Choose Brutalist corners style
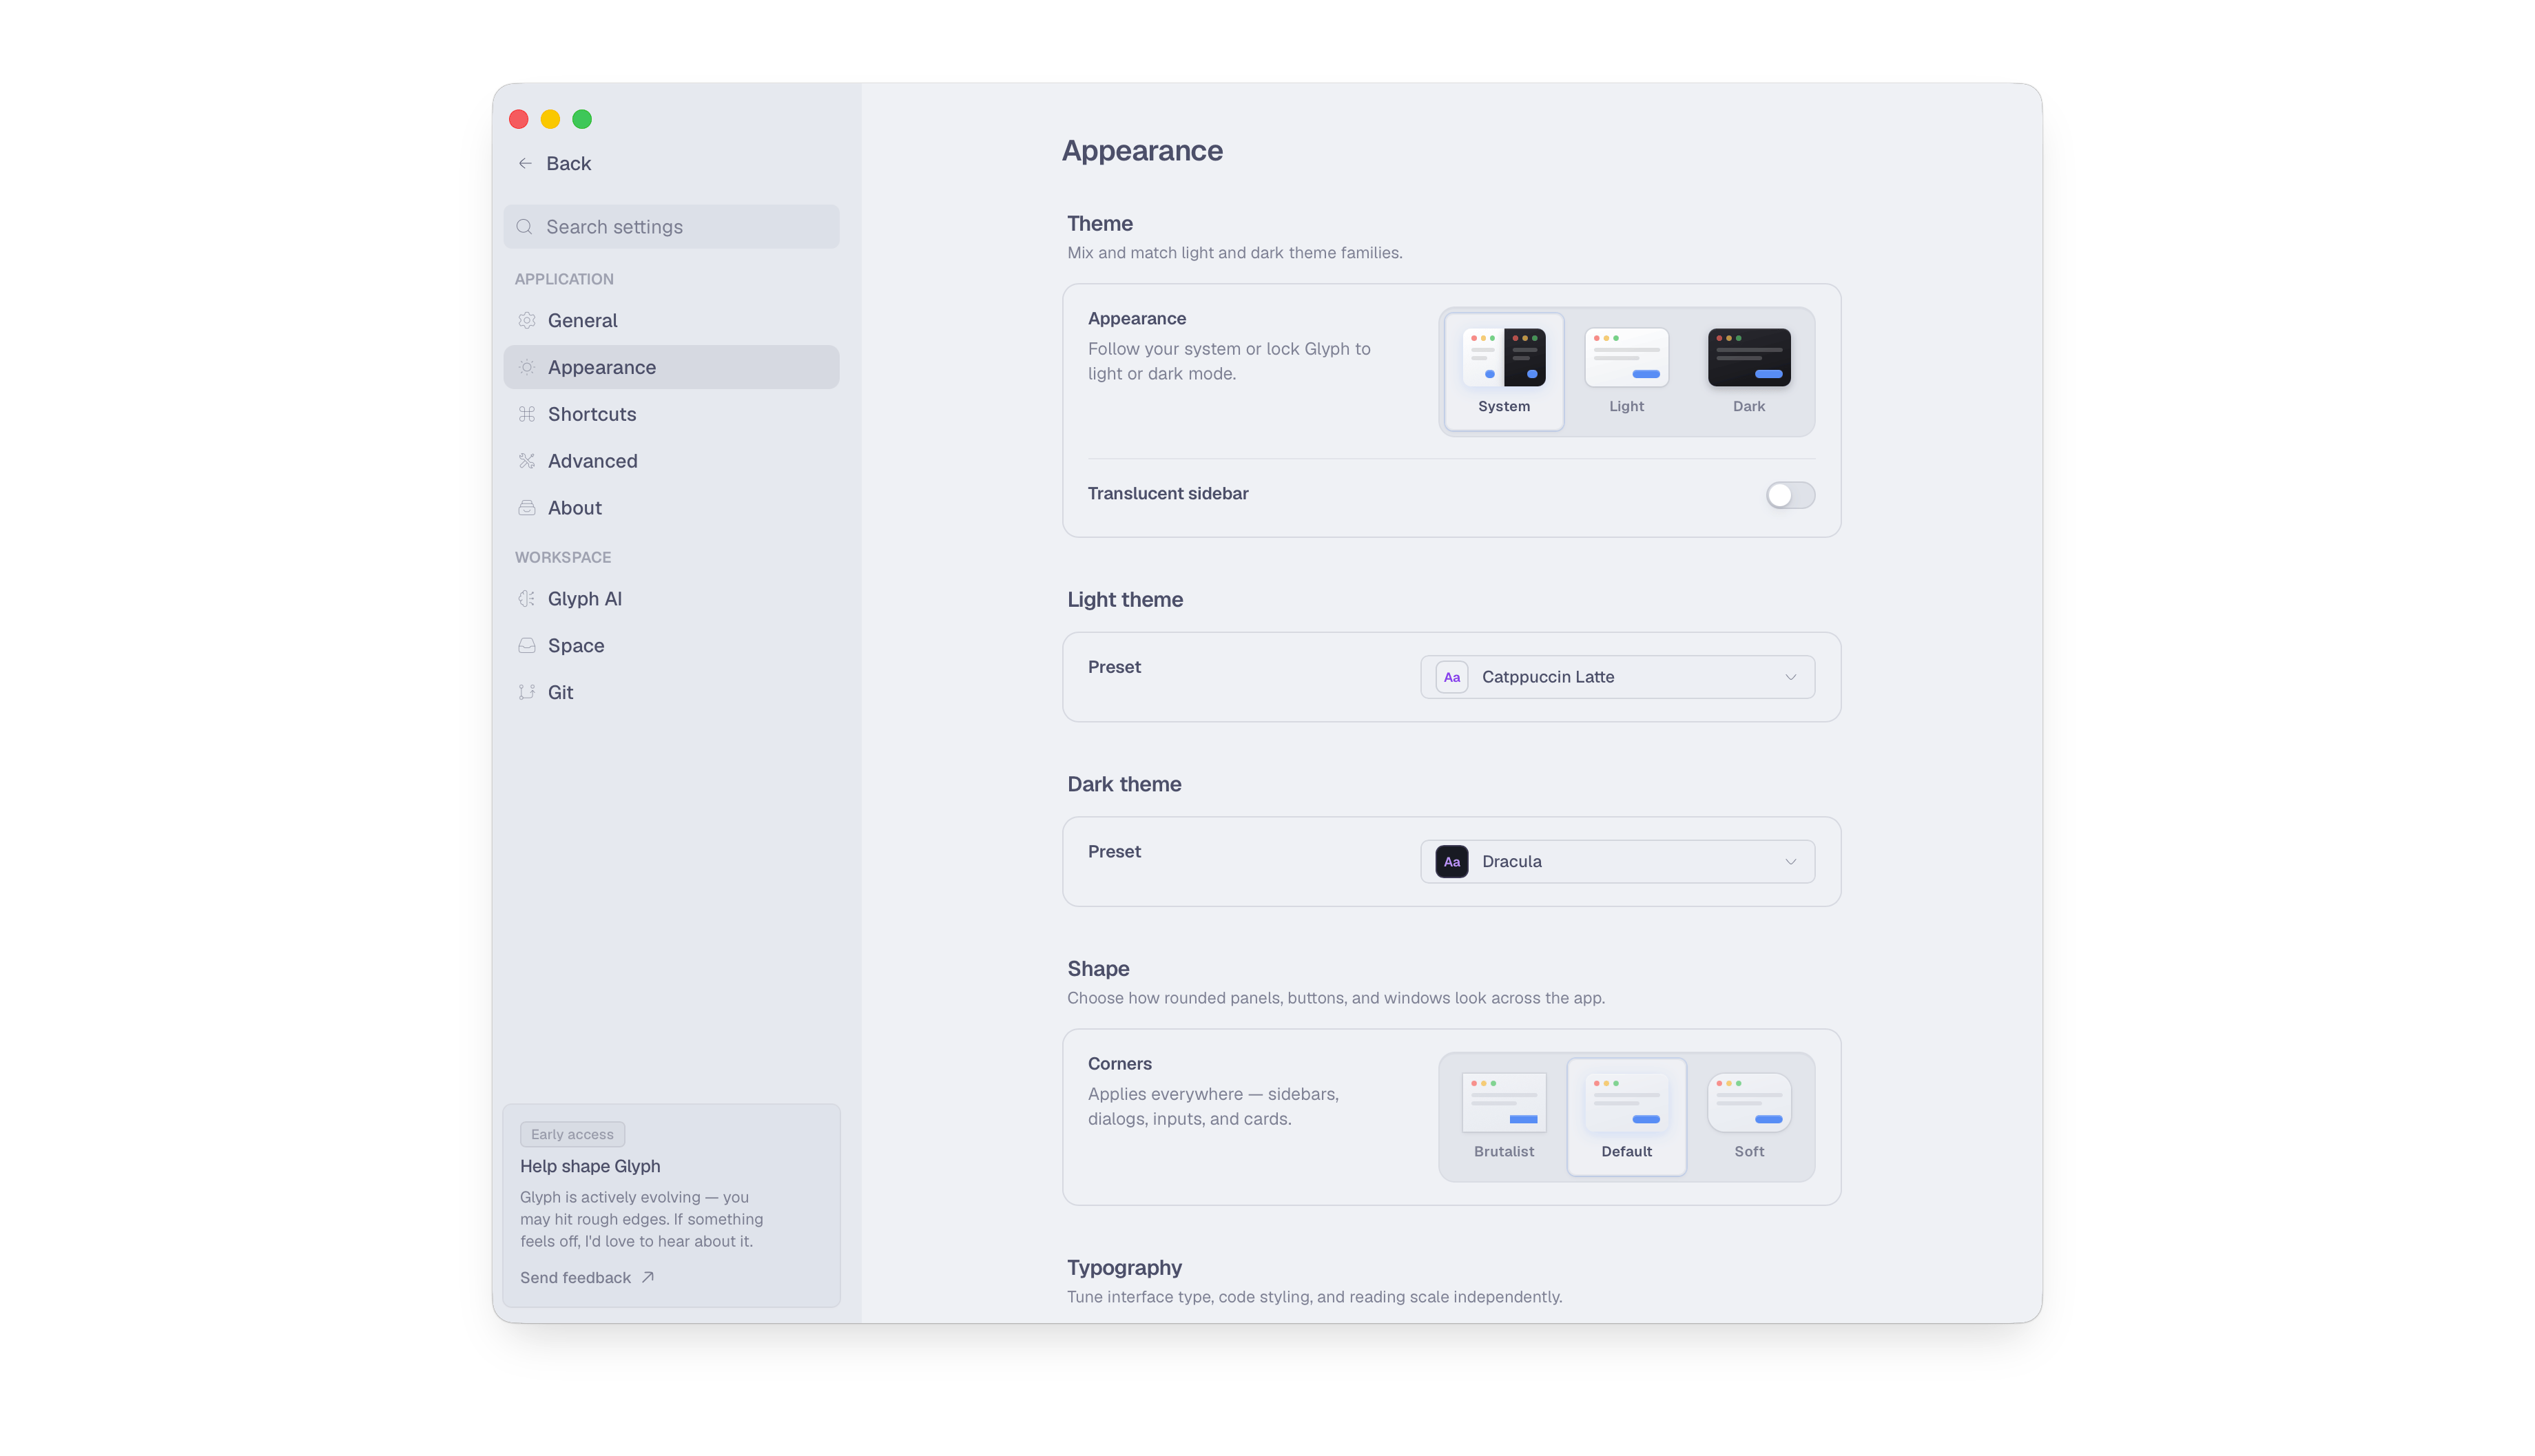This screenshot has width=2535, height=1456. click(1504, 1116)
